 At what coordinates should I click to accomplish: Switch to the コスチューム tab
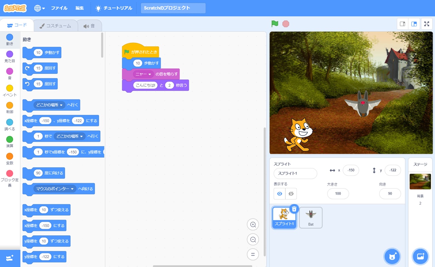tap(55, 26)
